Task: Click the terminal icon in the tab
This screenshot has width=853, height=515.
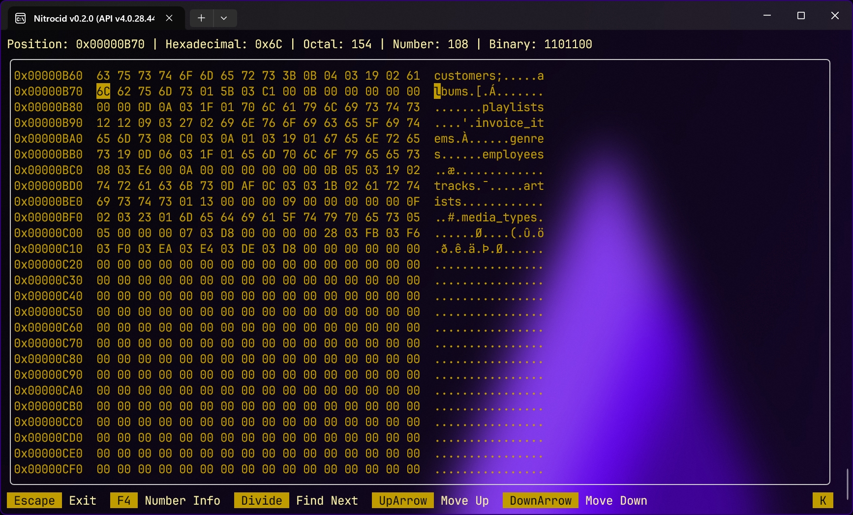Action: click(21, 19)
